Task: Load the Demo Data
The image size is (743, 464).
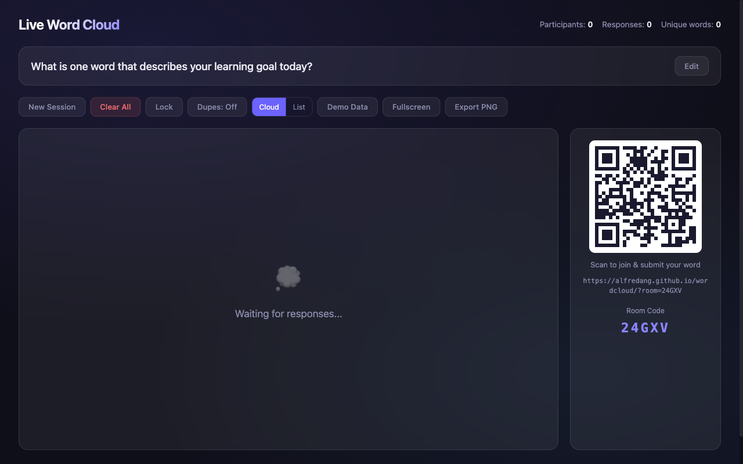Action: click(348, 107)
